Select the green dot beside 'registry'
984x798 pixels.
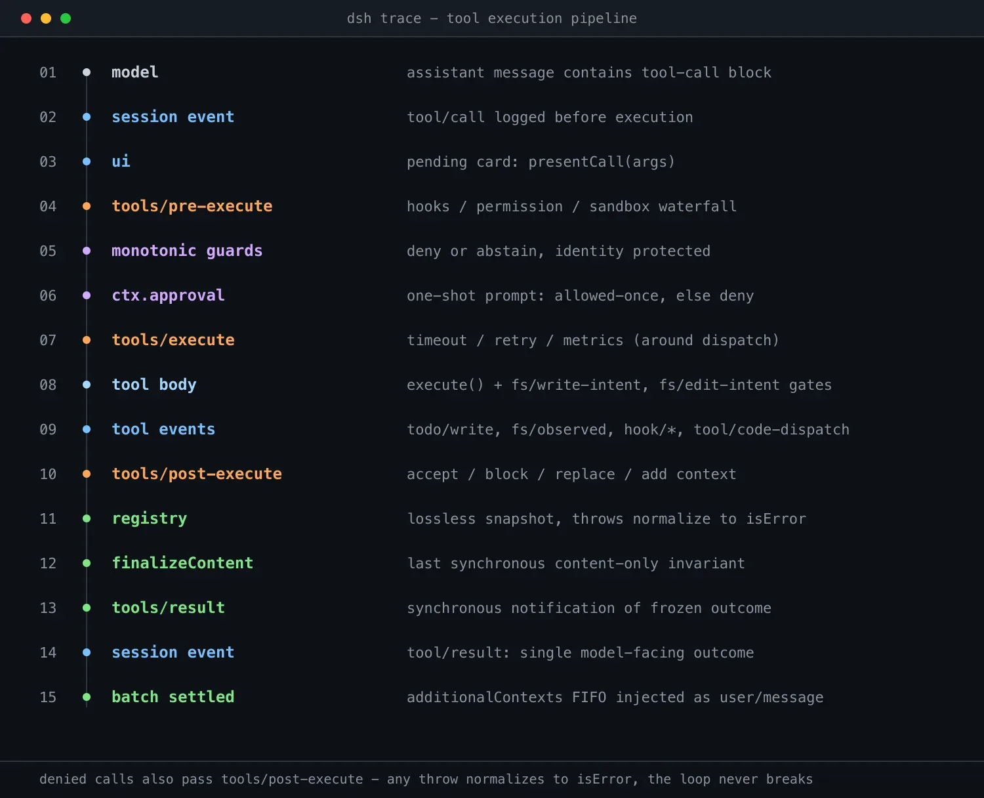[x=87, y=518]
